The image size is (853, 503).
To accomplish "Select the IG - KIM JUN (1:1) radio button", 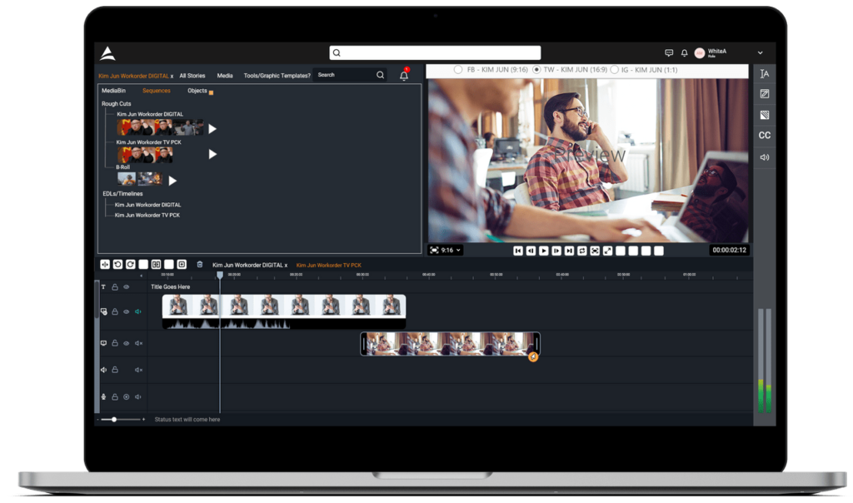I will [x=615, y=70].
